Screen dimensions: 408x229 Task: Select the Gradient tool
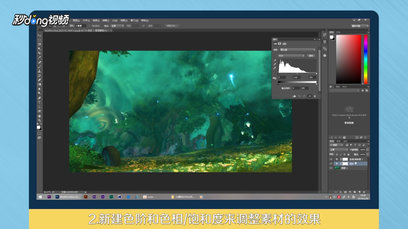click(x=39, y=84)
